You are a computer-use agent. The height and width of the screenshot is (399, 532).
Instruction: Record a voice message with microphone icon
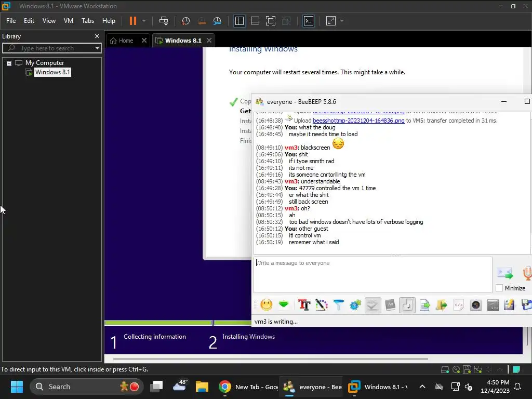click(x=527, y=273)
